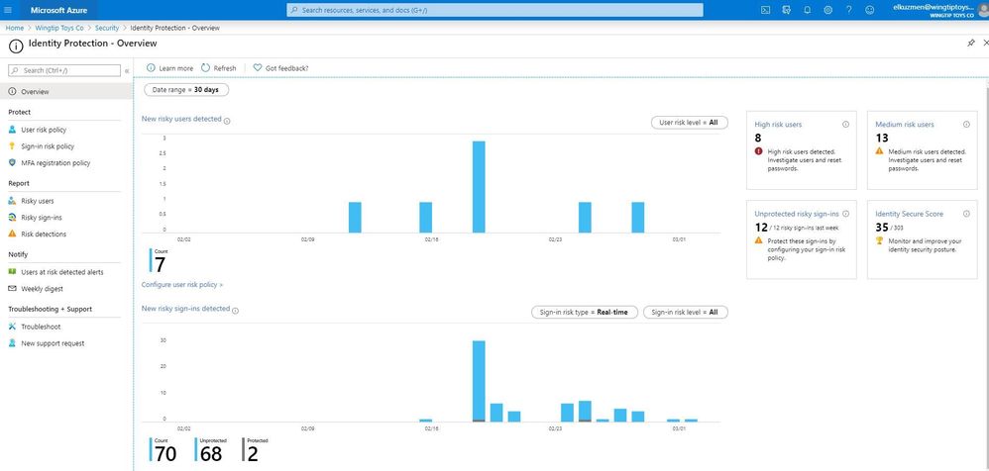Click the Security breadcrumb link
This screenshot has height=471, width=989.
click(107, 29)
